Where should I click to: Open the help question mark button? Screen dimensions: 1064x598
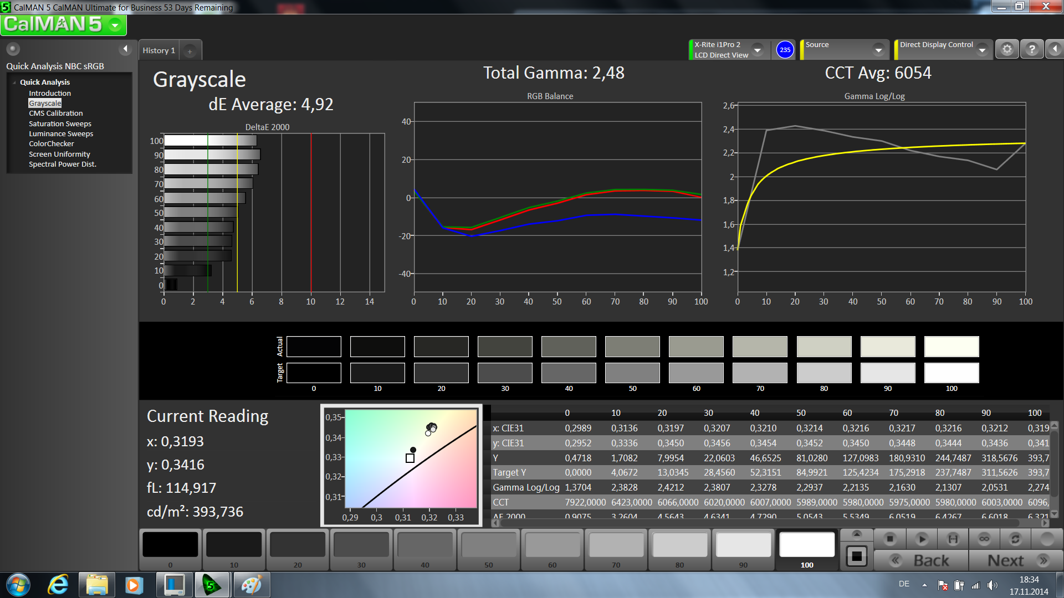click(1031, 50)
